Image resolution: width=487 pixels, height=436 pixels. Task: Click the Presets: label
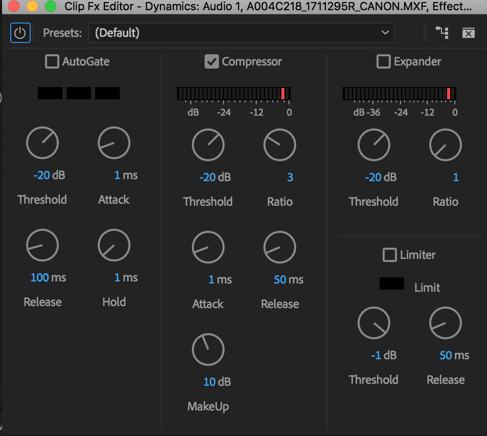[x=62, y=33]
